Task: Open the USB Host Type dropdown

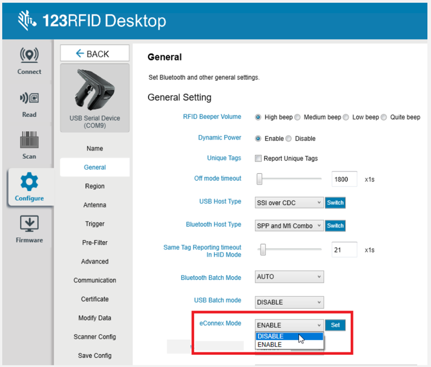Action: [x=289, y=203]
